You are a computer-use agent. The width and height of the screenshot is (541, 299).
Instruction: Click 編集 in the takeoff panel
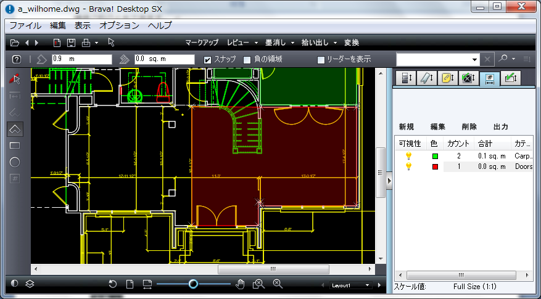click(438, 126)
